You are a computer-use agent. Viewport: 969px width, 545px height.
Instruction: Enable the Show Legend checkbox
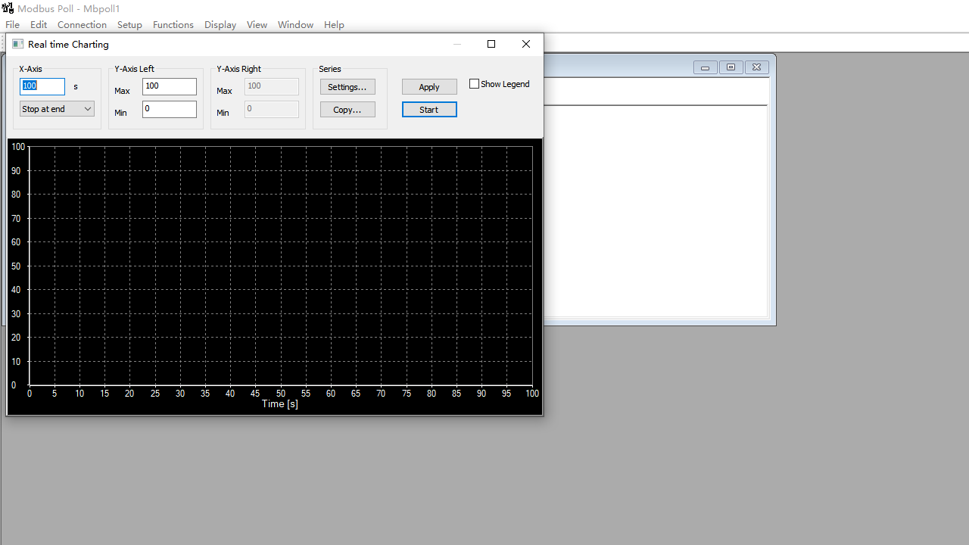point(475,84)
